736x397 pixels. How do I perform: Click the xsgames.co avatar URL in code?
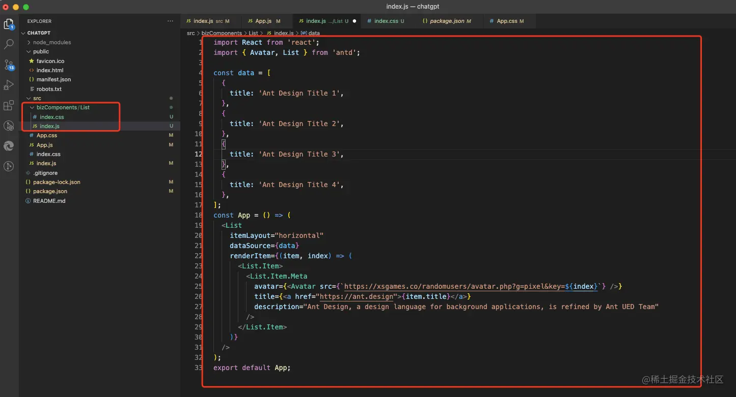(471, 286)
